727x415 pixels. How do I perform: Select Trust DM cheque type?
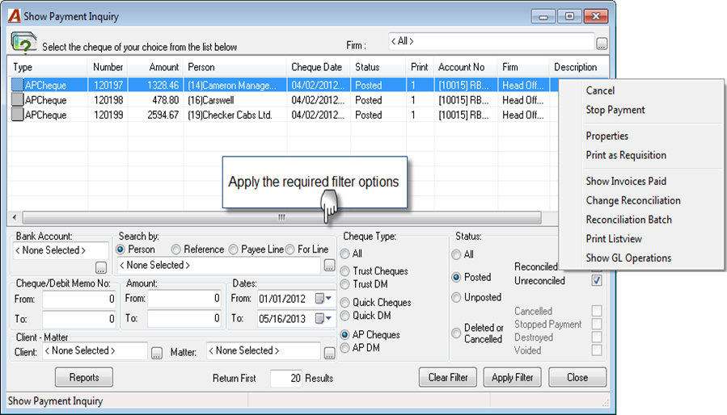pos(345,284)
